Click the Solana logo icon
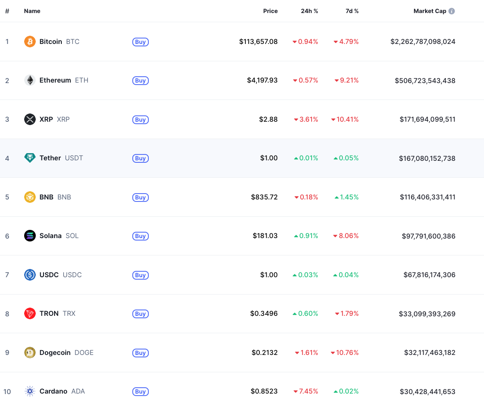Screen dimensions: 484x410 click(x=30, y=236)
